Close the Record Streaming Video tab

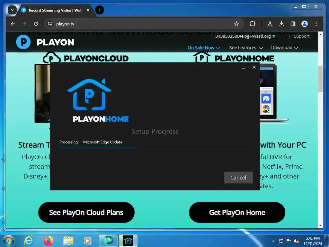88,10
